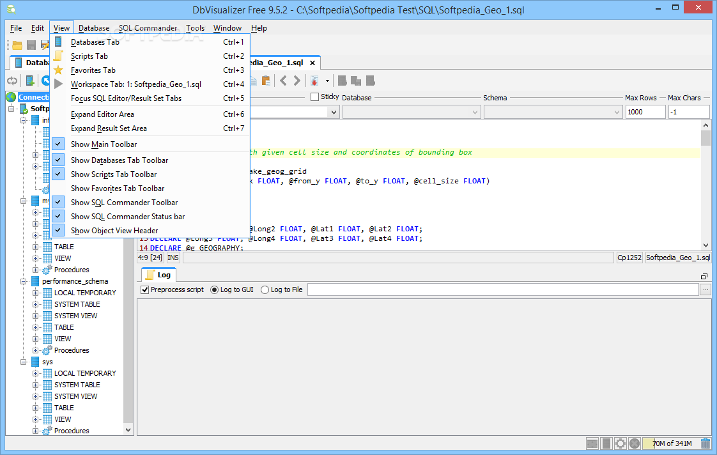Click the VIEW grid icon under performance_schema
This screenshot has height=455, width=717.
point(47,339)
